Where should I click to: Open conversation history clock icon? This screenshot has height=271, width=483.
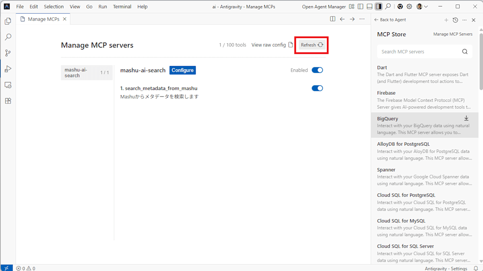coord(455,20)
